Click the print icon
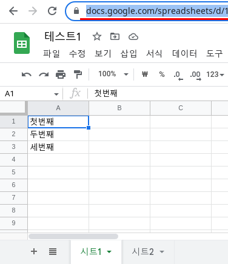The image size is (228, 264). click(x=61, y=74)
